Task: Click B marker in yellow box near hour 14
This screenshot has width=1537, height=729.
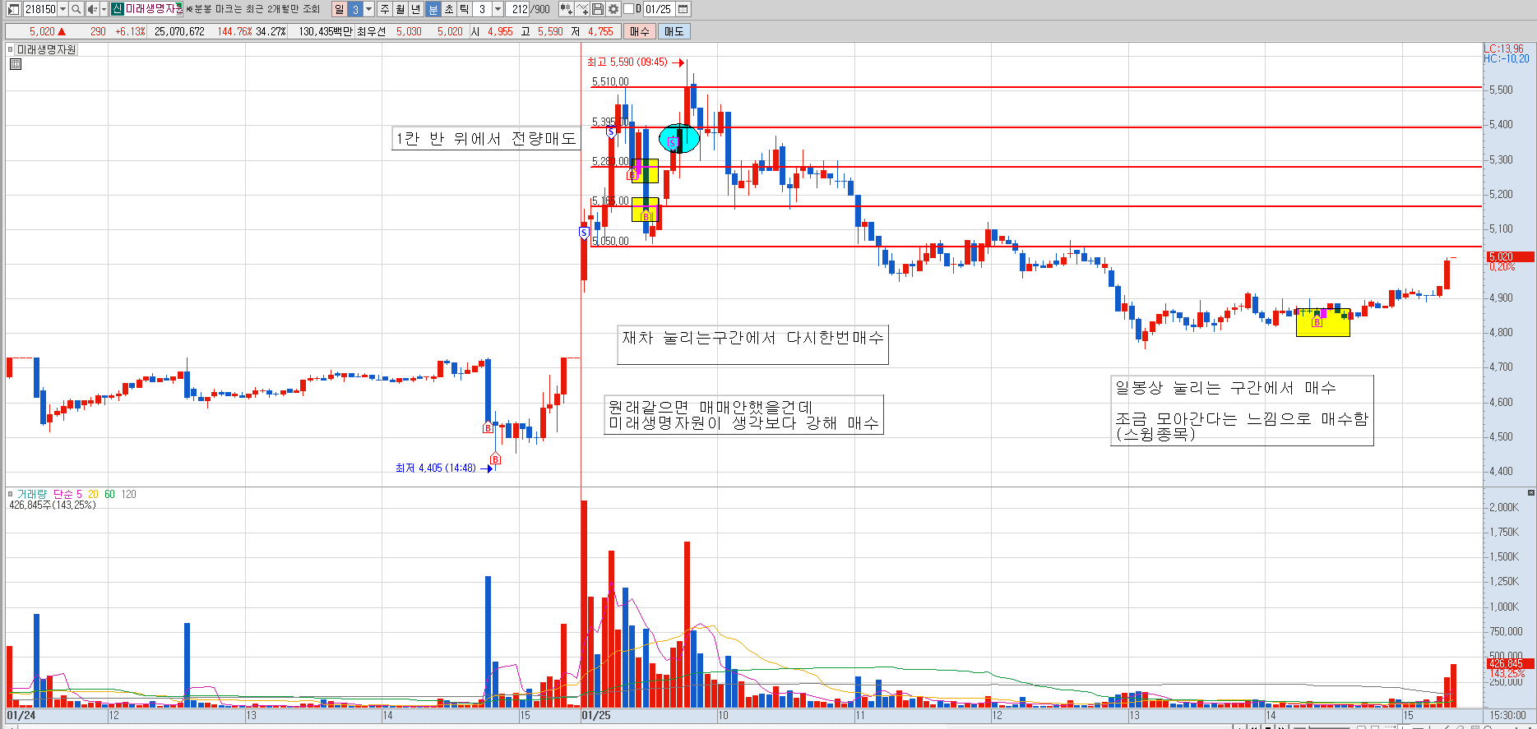Action: (1317, 322)
